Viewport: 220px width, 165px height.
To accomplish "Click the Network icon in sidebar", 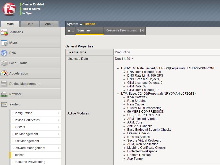I will point(4,94).
